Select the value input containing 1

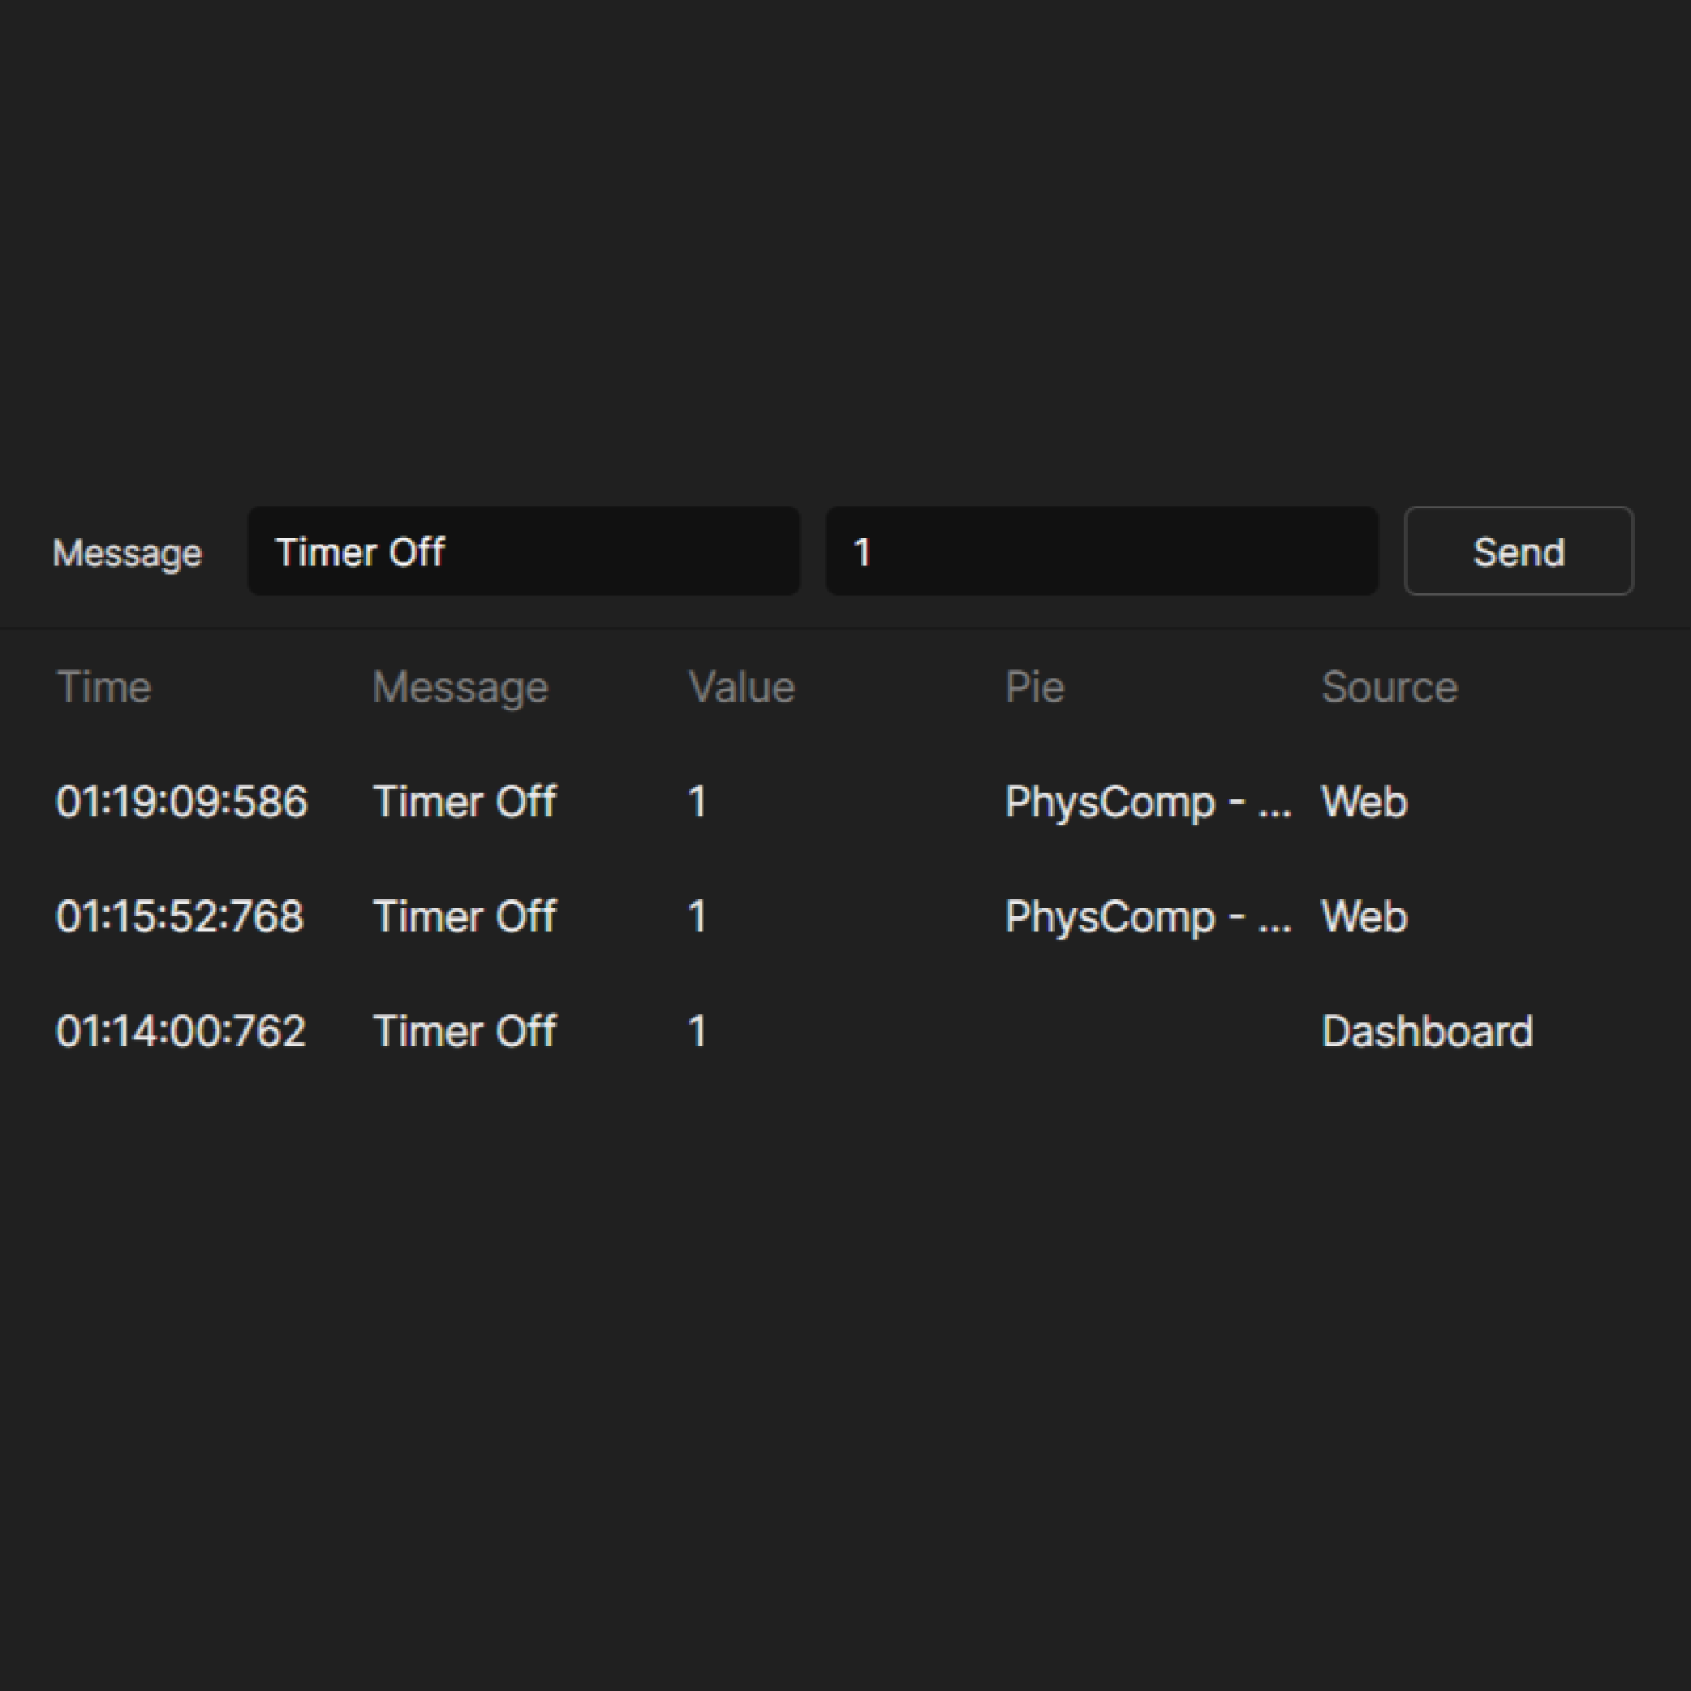click(x=1101, y=552)
